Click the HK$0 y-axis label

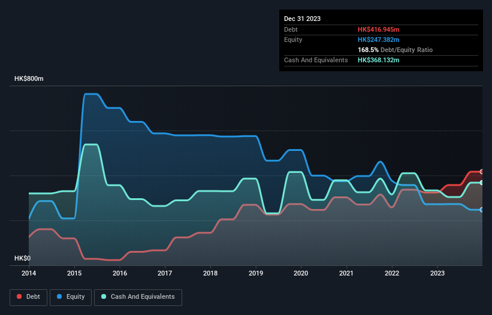coord(22,258)
